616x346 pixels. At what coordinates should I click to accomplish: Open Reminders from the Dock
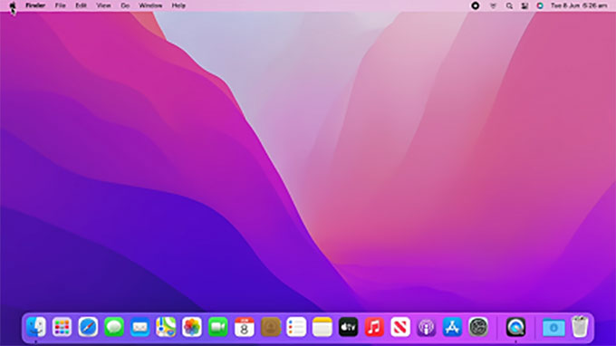coord(296,327)
